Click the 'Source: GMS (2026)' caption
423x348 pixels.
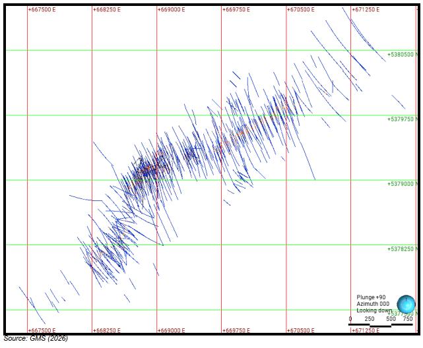[x=36, y=338]
